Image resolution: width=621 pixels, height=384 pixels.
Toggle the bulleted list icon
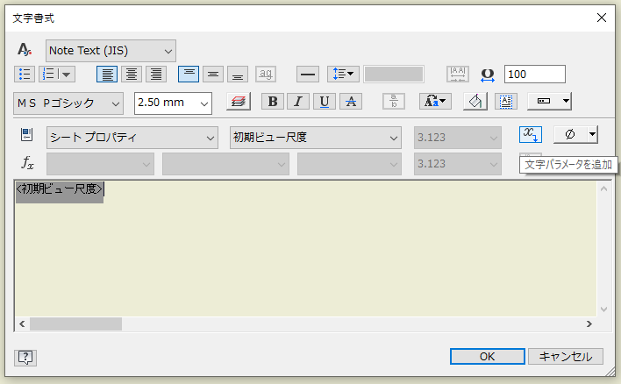(x=25, y=74)
